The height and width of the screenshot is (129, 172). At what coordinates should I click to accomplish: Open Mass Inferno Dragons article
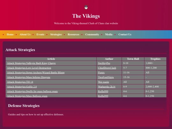29,77
